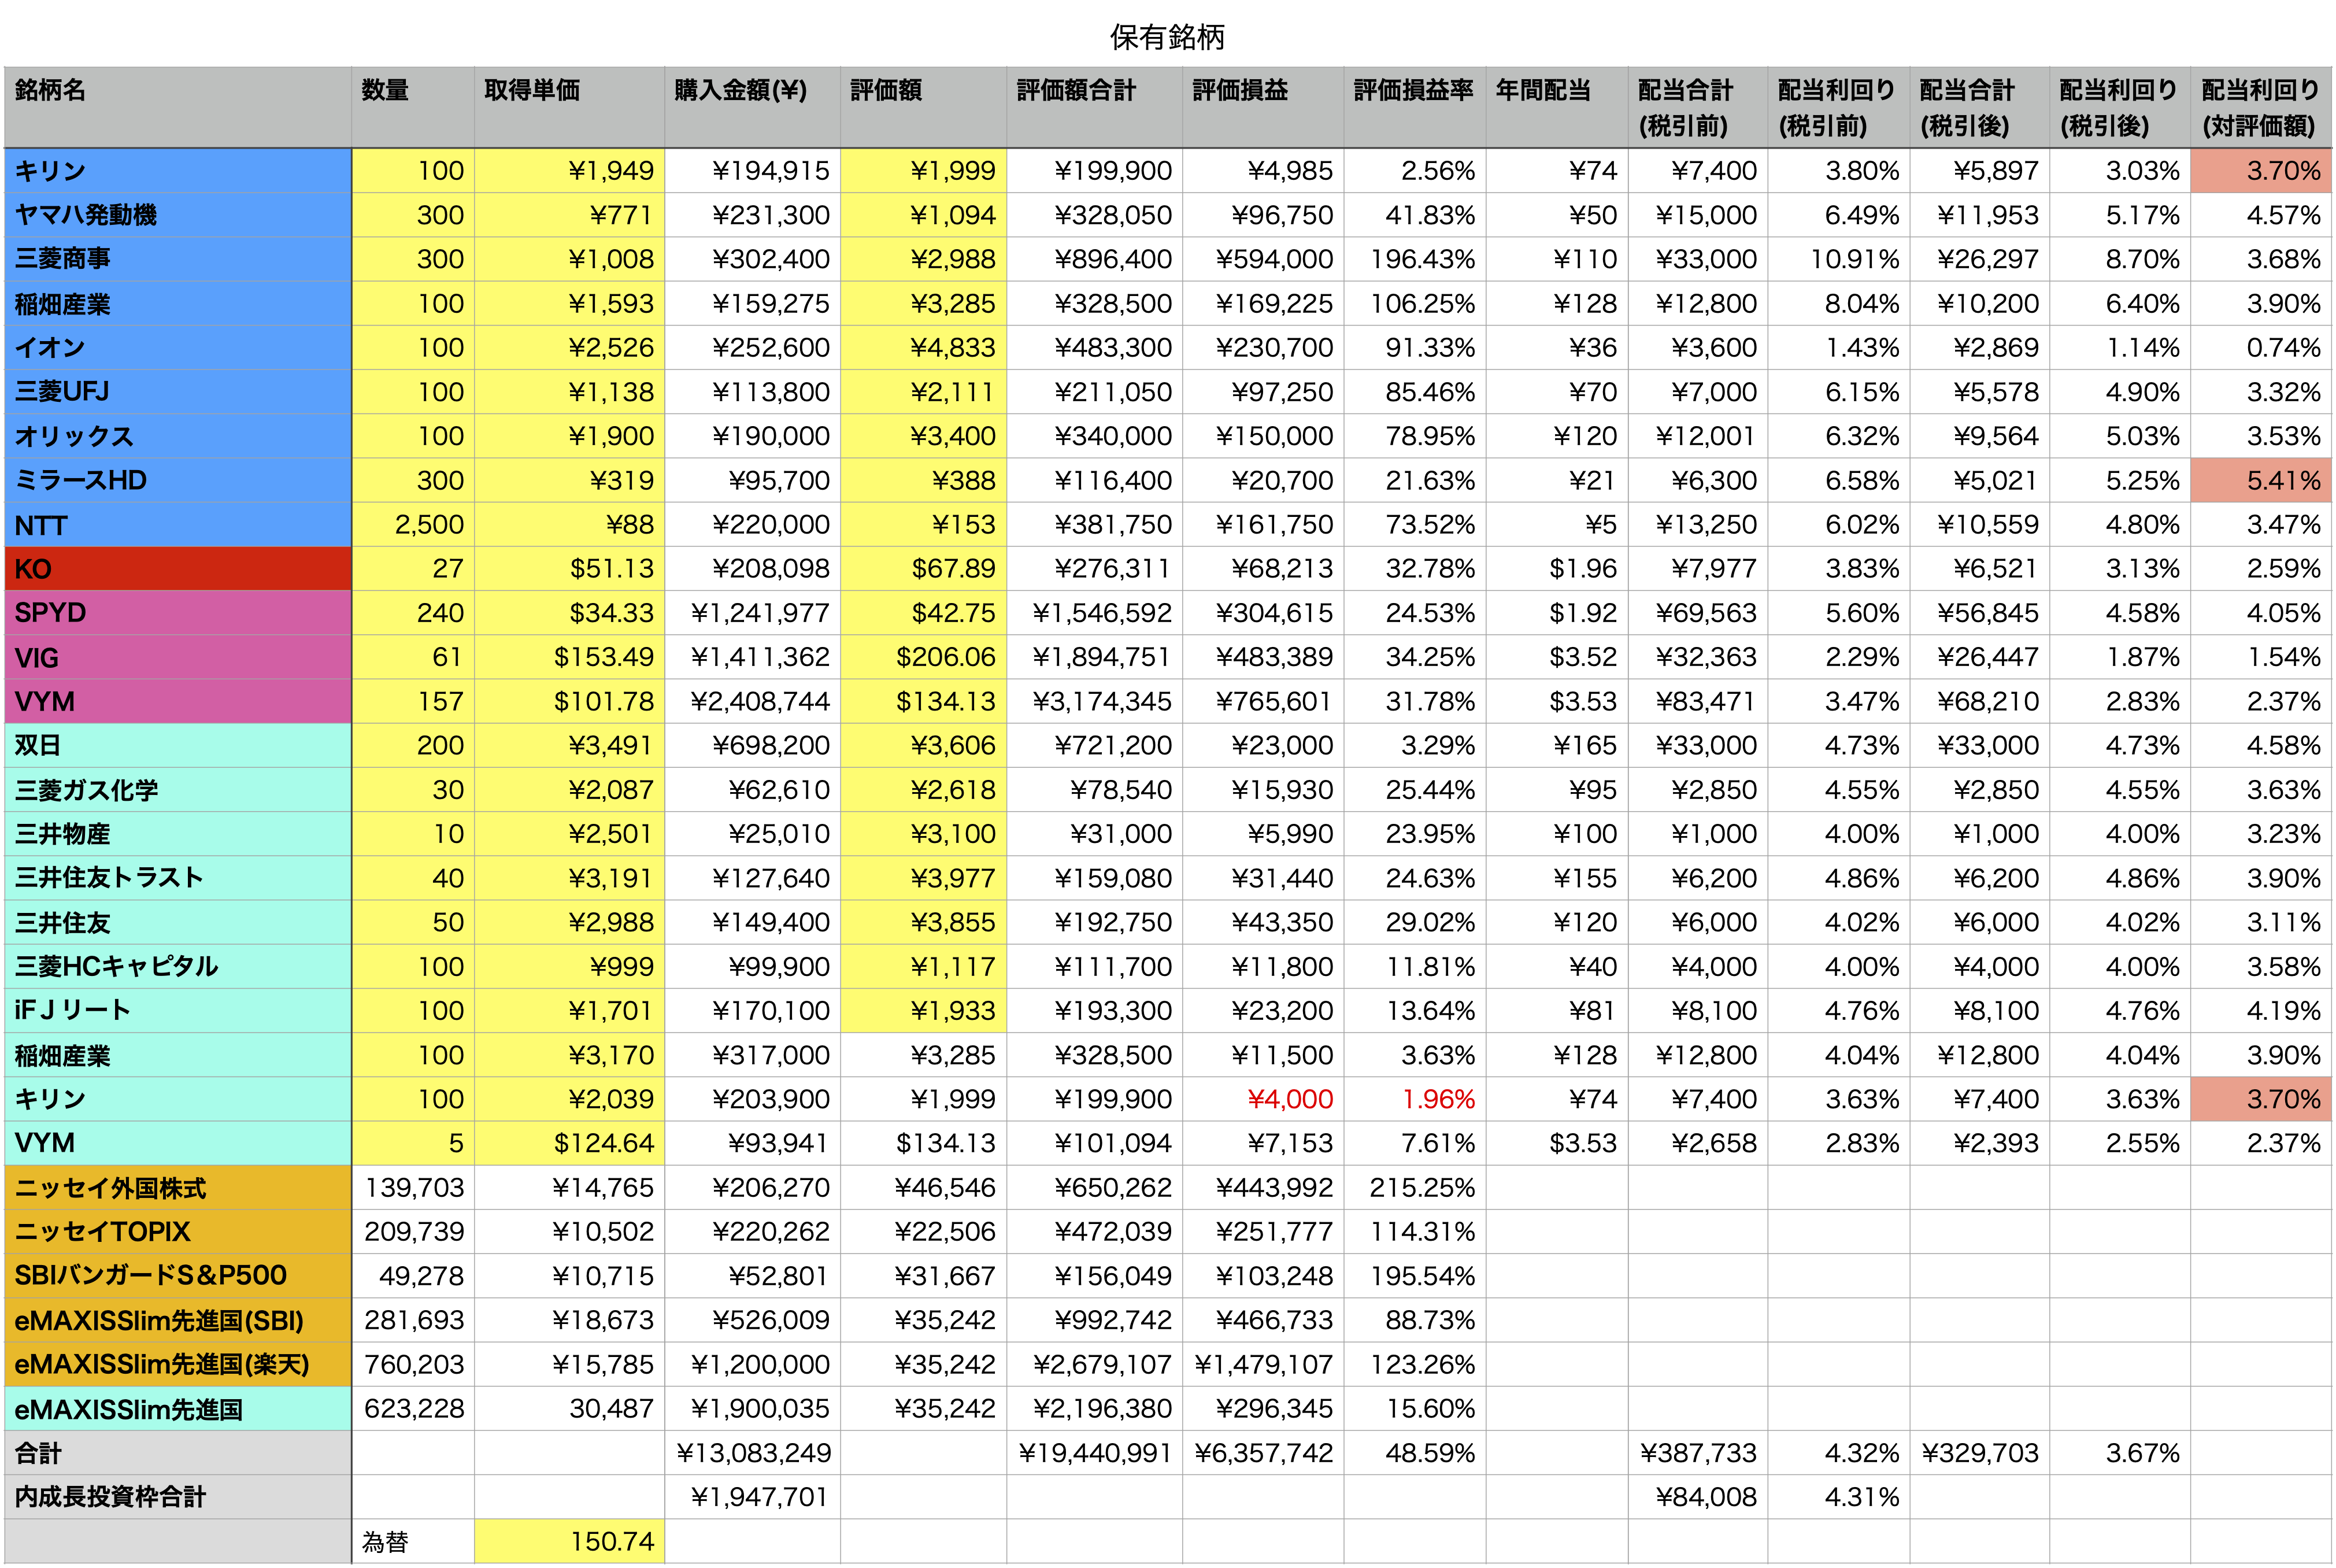Select total valuation ¥19,440,991

pos(1094,1453)
